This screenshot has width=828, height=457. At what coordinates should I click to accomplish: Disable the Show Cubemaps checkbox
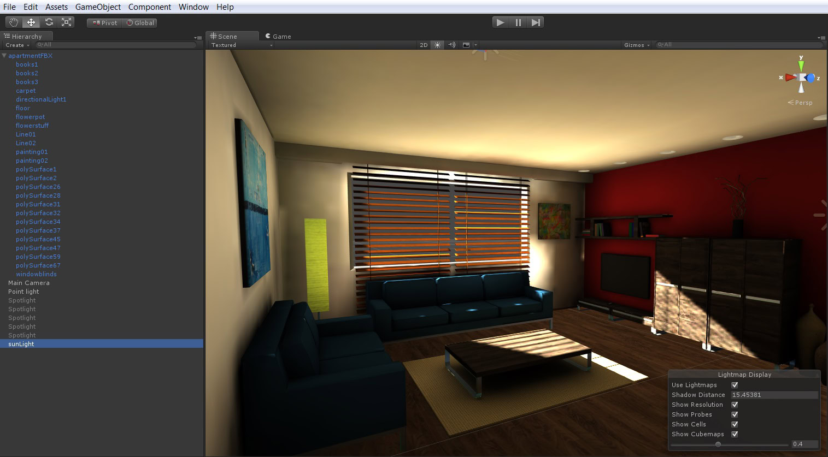click(735, 434)
